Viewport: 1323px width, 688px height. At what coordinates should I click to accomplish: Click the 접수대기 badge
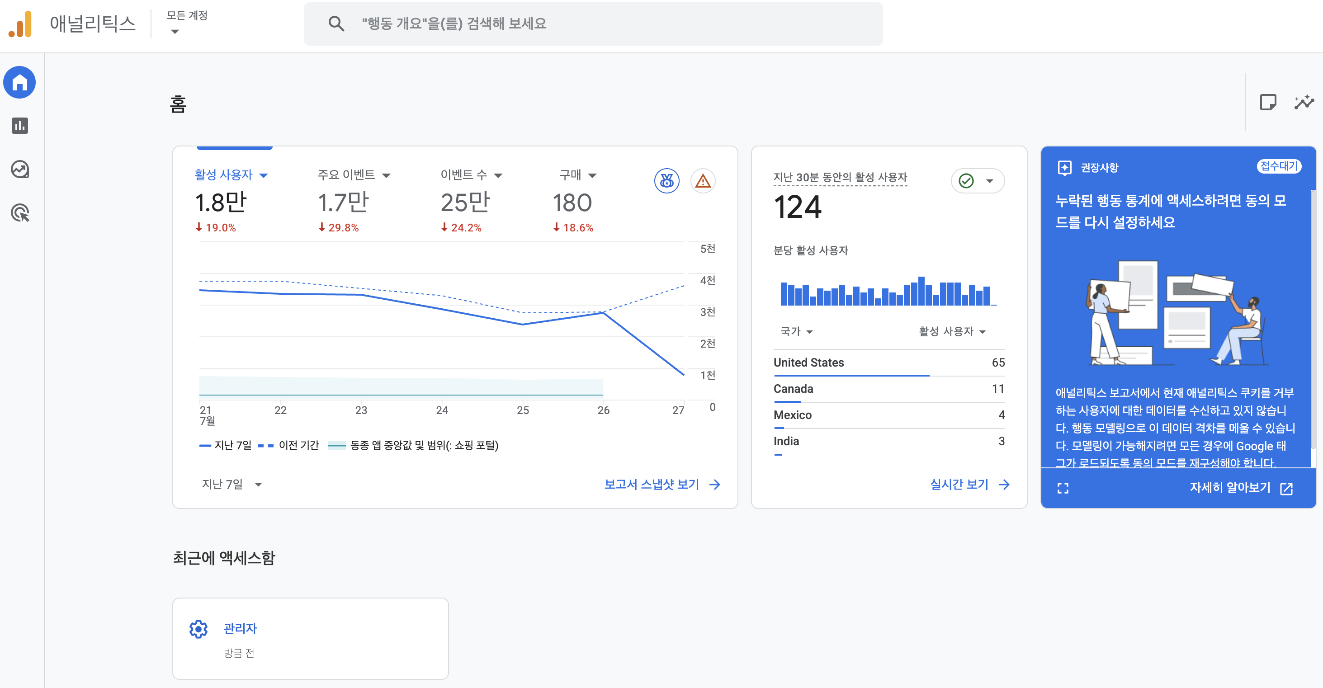point(1278,166)
